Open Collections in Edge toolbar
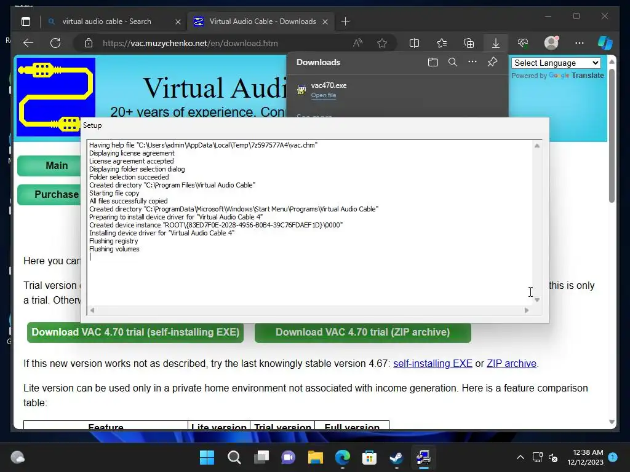The image size is (630, 472). click(469, 43)
